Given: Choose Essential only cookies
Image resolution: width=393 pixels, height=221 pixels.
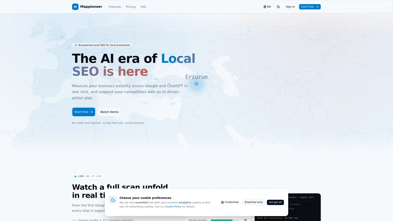Looking at the screenshot, I should (x=254, y=202).
